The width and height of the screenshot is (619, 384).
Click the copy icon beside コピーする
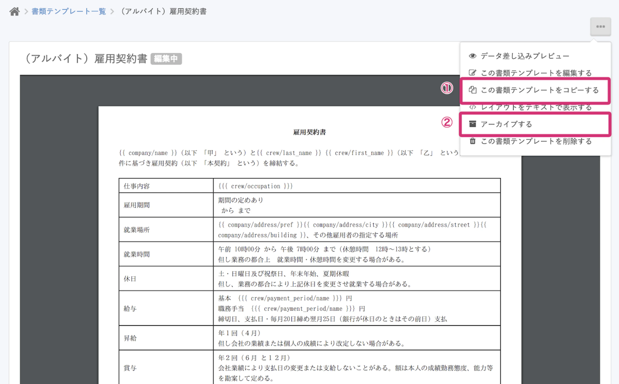tap(473, 90)
